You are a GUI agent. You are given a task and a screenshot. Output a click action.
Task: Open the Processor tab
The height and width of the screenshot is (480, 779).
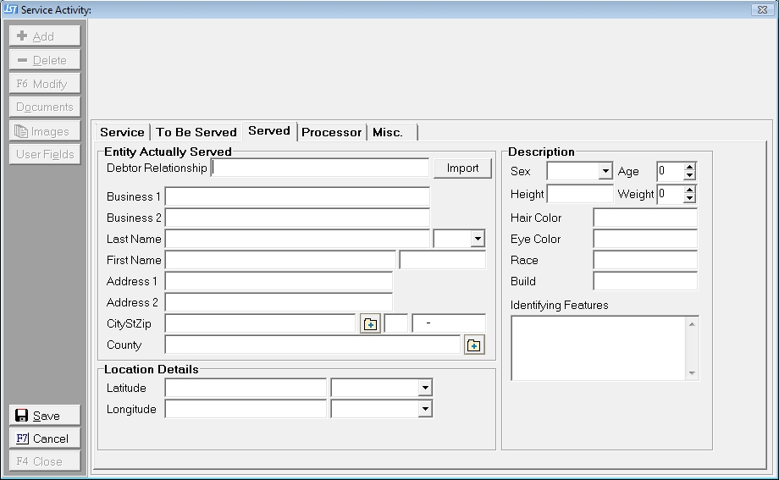(331, 132)
